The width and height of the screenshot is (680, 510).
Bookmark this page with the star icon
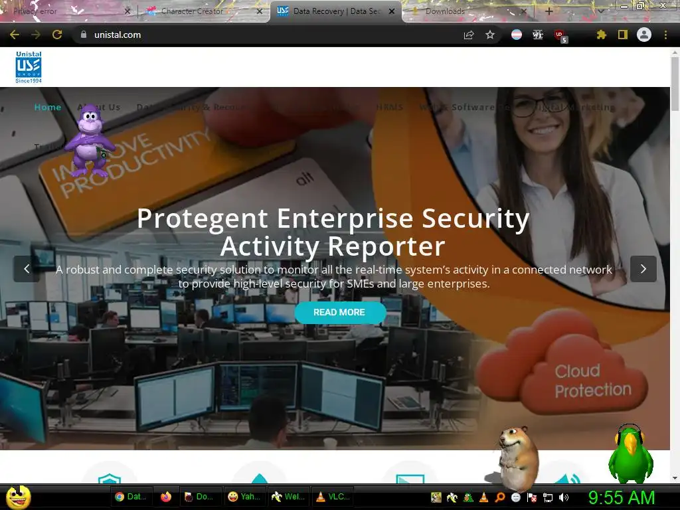pyautogui.click(x=490, y=35)
